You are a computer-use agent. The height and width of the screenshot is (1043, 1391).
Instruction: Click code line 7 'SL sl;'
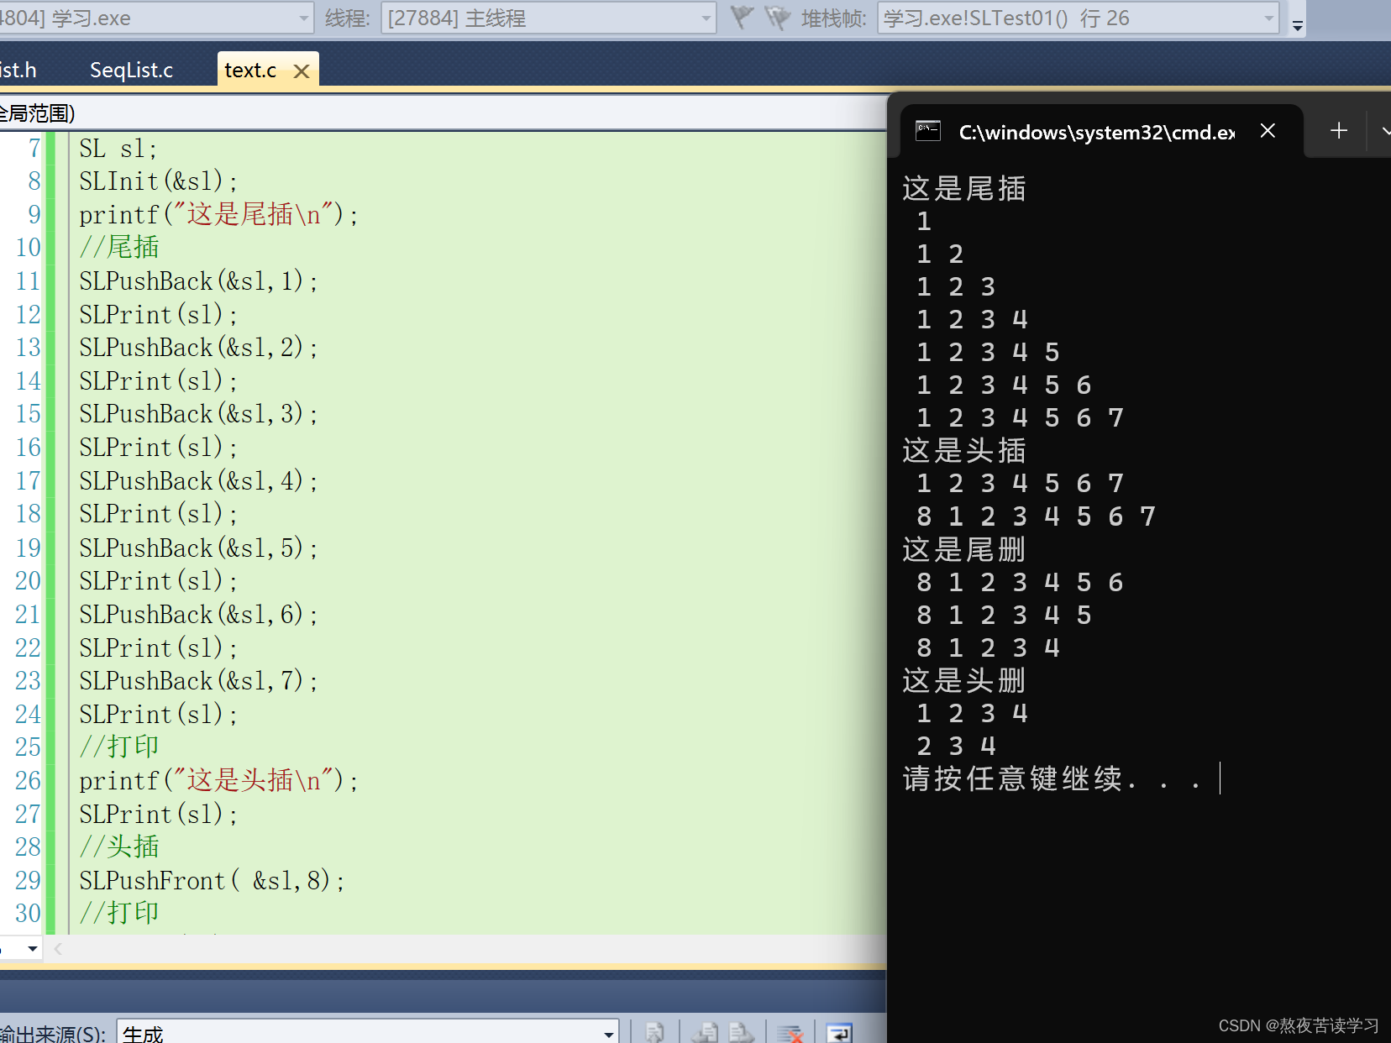coord(118,149)
